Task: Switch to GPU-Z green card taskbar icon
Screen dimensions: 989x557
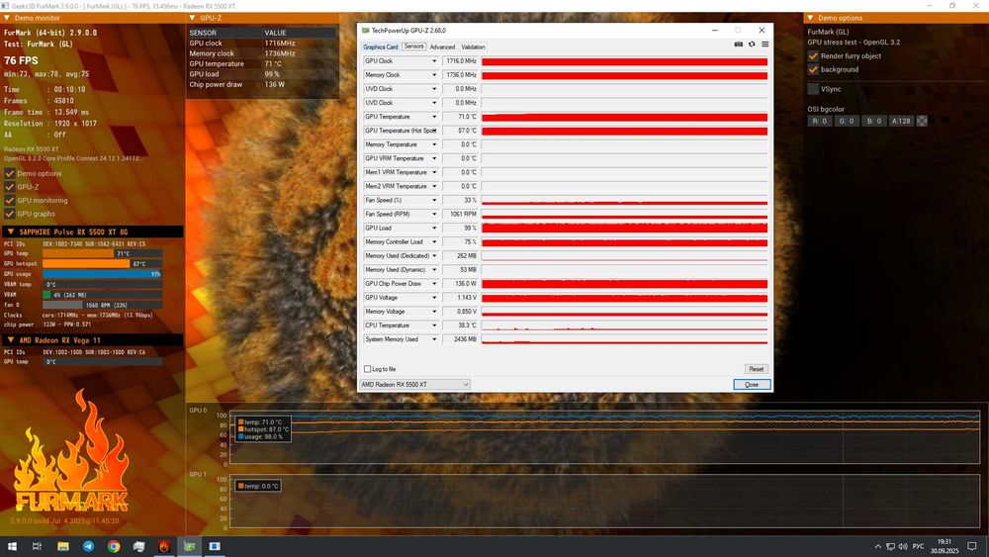Action: click(189, 546)
